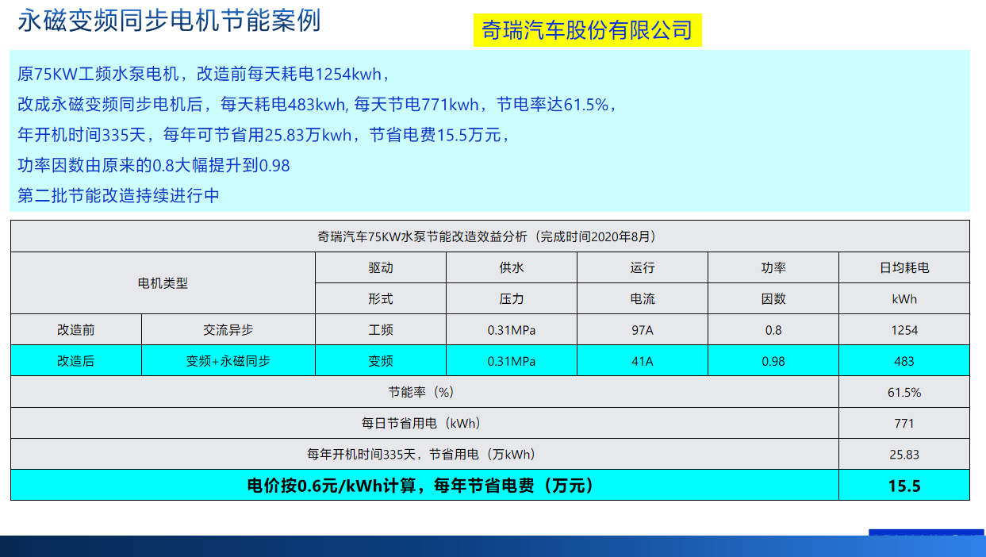Image resolution: width=986 pixels, height=557 pixels.
Task: Click the slide title "永磁变频同步电机节能案例"
Action: tap(169, 20)
